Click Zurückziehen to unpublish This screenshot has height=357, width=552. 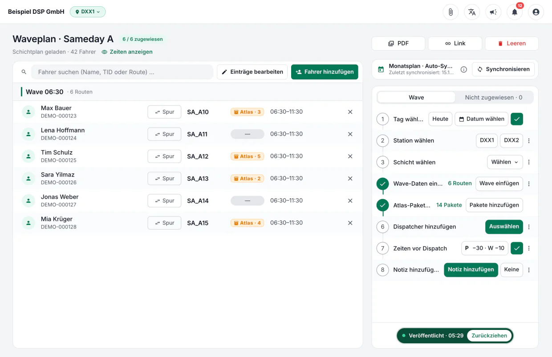(489, 336)
